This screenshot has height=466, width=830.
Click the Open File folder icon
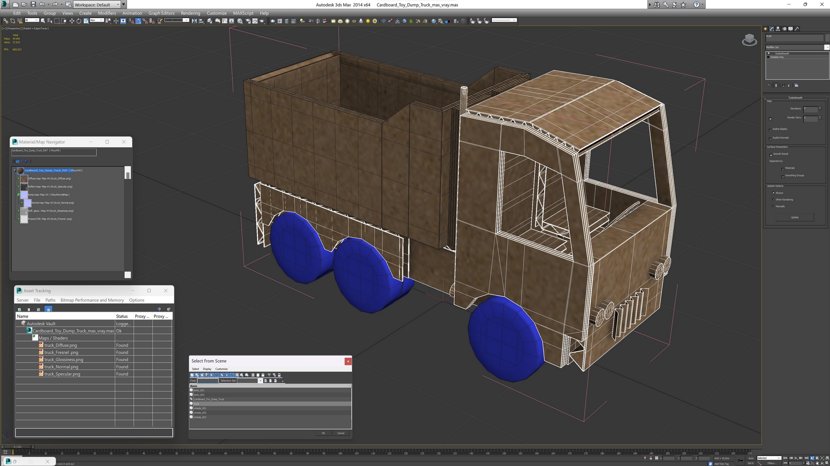(24, 4)
